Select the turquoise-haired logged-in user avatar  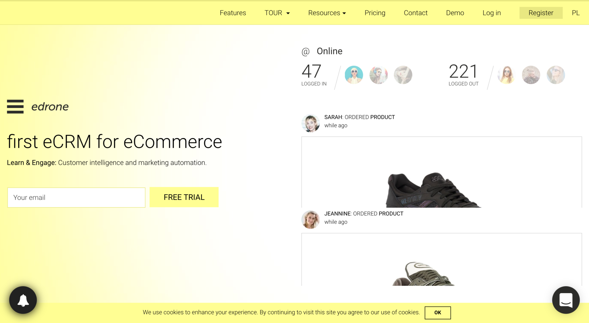click(354, 75)
